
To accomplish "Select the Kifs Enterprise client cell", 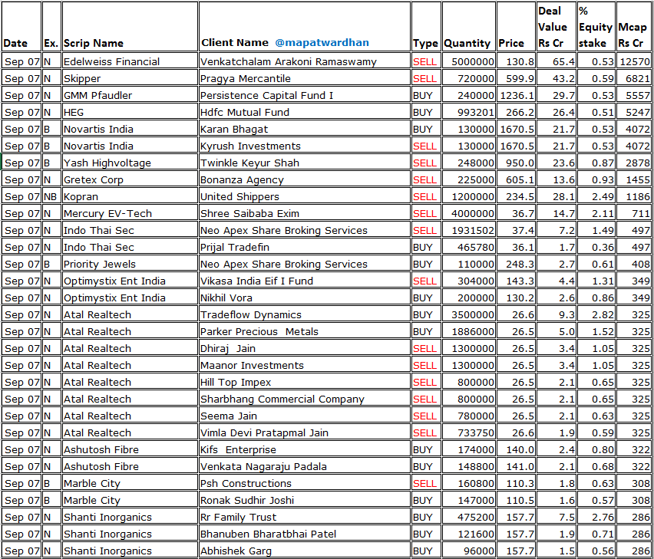I will click(305, 449).
